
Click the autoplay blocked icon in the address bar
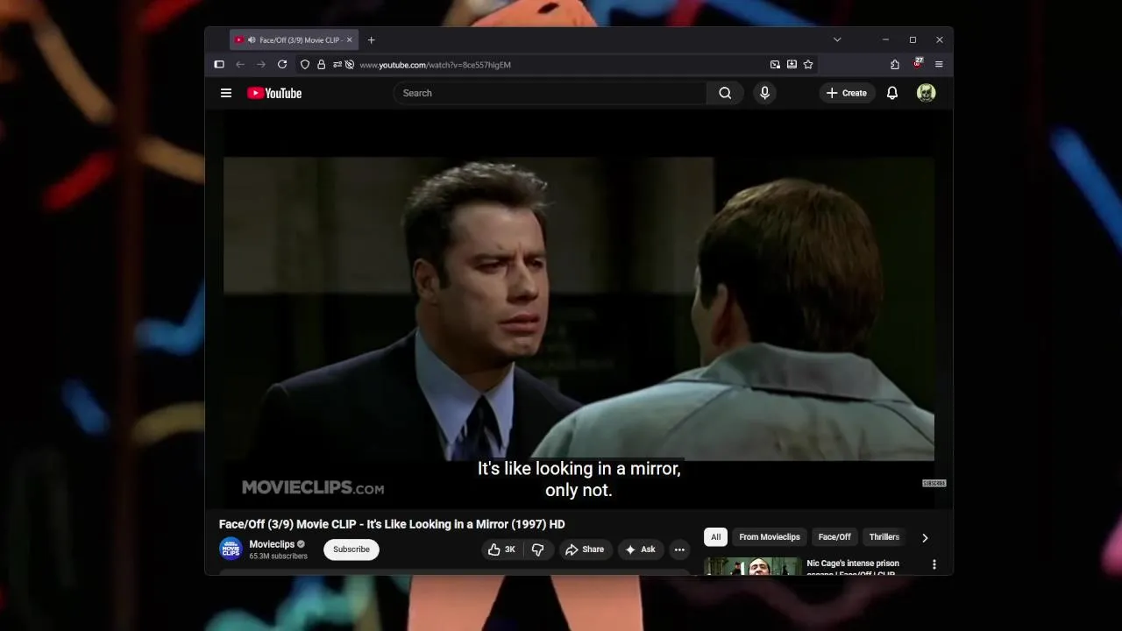click(x=349, y=65)
